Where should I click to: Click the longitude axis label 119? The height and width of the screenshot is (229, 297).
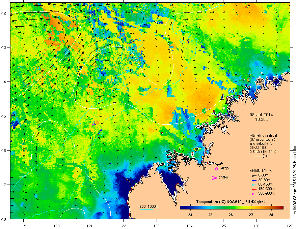[23, 226]
